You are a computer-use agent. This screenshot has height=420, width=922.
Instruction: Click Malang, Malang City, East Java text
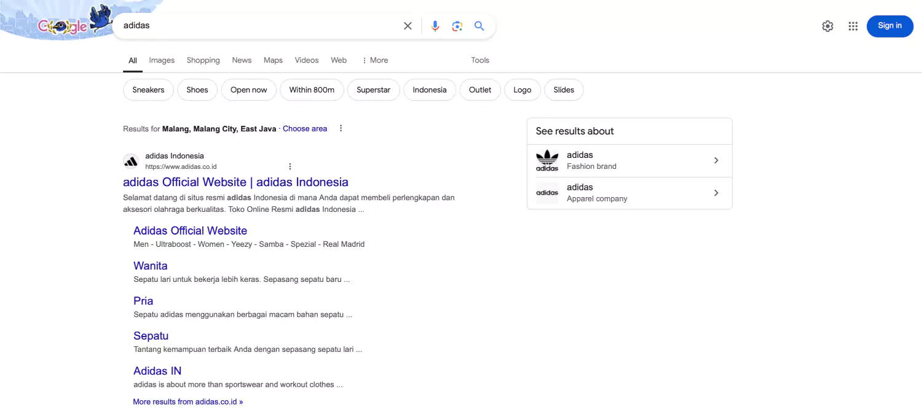(x=219, y=129)
